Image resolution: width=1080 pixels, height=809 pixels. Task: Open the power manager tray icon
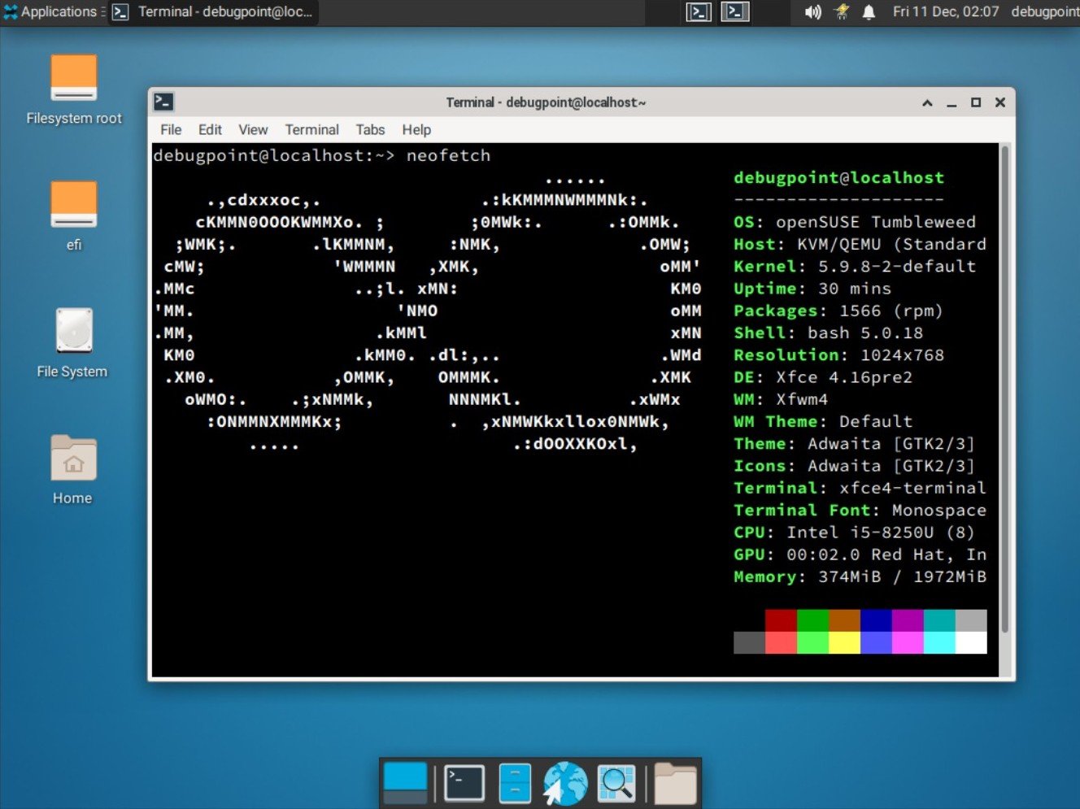point(843,12)
